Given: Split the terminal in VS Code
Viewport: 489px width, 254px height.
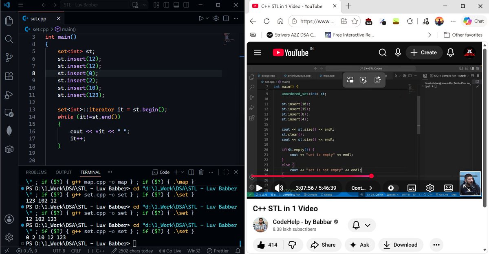Looking at the screenshot, I should click(x=192, y=172).
